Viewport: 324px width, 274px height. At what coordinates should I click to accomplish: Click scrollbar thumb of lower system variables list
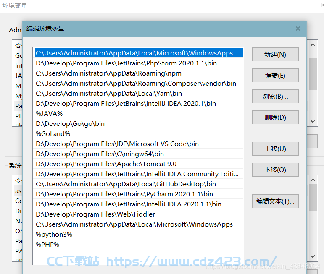313,198
